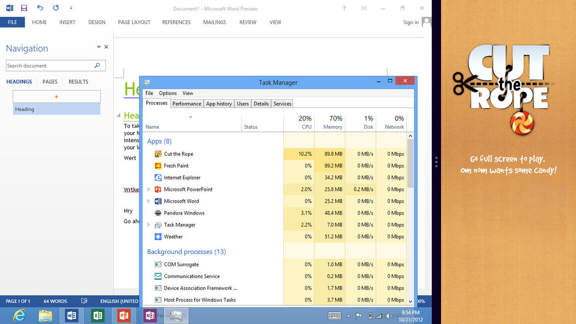Click the 64 WORDS count in the status bar
The width and height of the screenshot is (576, 324).
(56, 301)
